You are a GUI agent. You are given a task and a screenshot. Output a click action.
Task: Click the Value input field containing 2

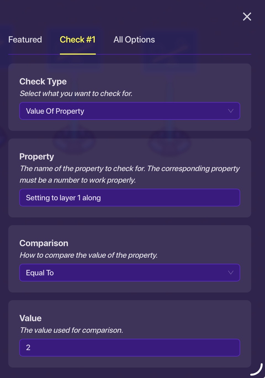pos(130,348)
